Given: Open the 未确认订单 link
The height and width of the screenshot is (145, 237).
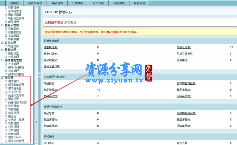Looking at the screenshot, I should tap(184, 47).
